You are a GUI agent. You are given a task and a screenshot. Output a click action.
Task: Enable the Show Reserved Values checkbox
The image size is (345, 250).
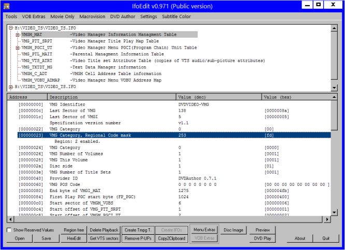coord(9,230)
